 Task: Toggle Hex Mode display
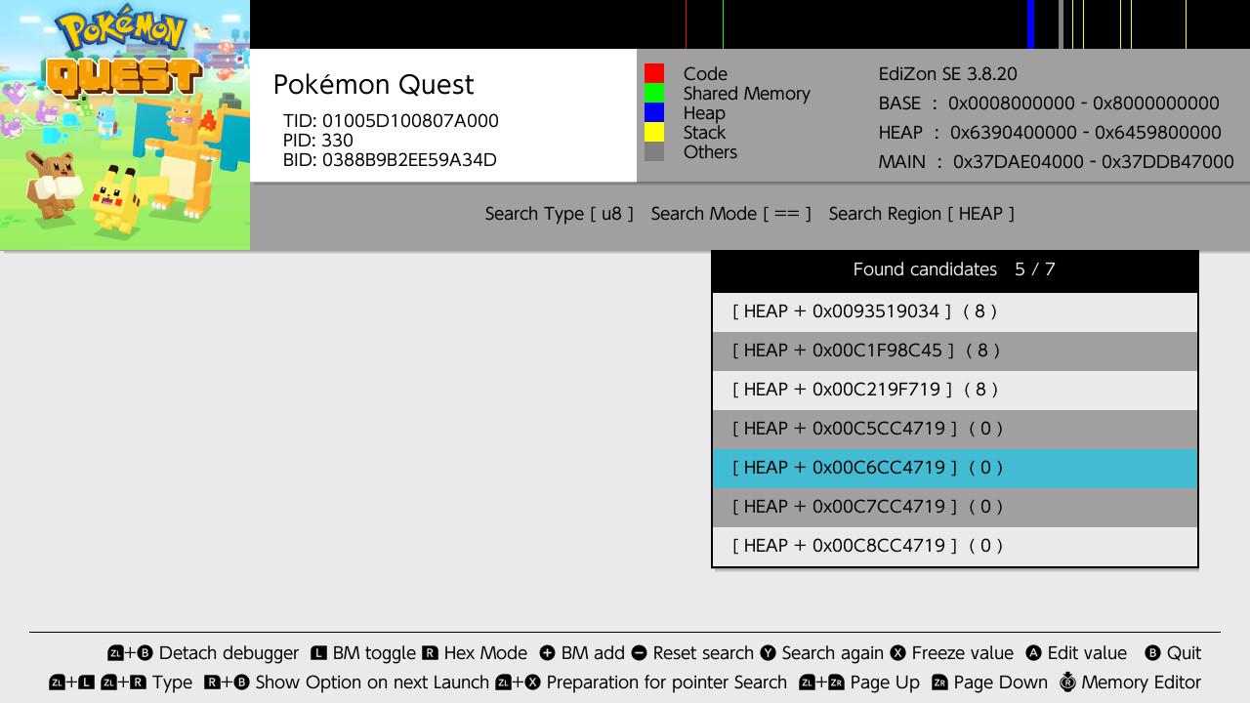click(x=484, y=653)
